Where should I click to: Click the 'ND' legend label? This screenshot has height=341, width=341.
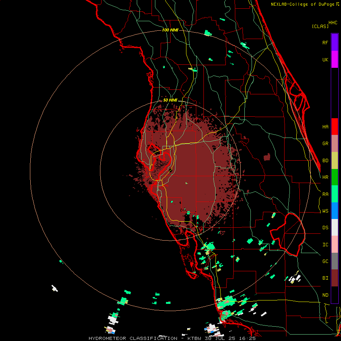[325, 295]
